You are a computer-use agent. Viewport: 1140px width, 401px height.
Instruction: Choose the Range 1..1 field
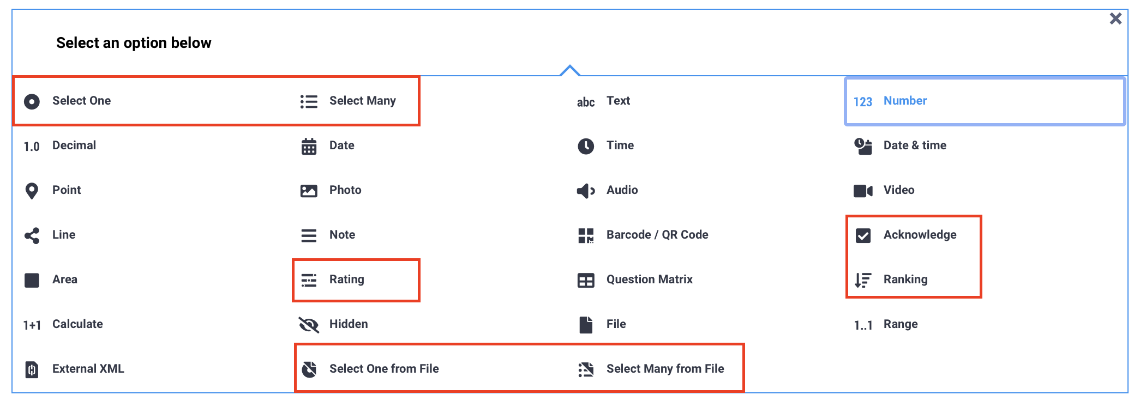coord(901,324)
